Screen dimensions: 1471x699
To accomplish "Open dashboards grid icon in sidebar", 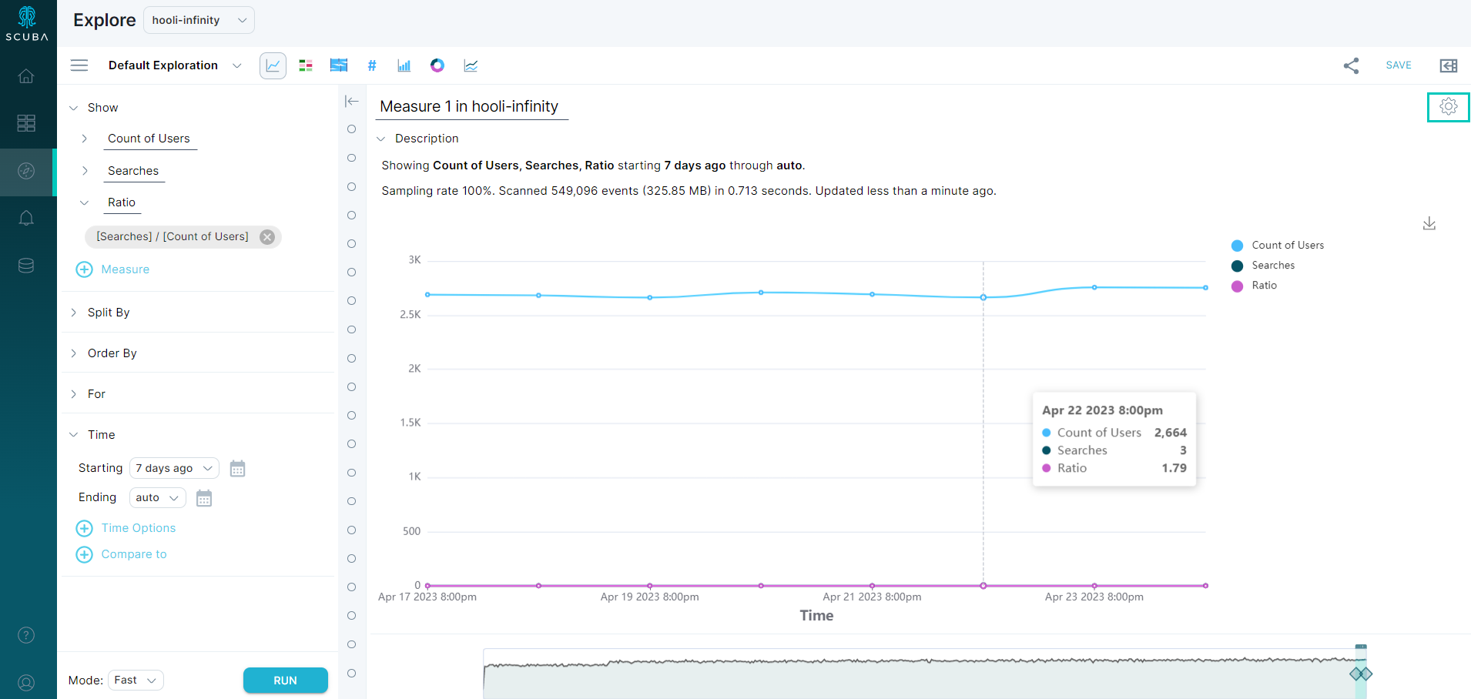I will pyautogui.click(x=26, y=123).
